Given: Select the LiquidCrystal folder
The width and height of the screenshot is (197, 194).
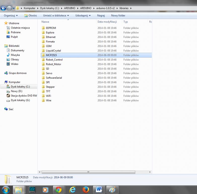Looking at the screenshot, I should coord(53,51).
